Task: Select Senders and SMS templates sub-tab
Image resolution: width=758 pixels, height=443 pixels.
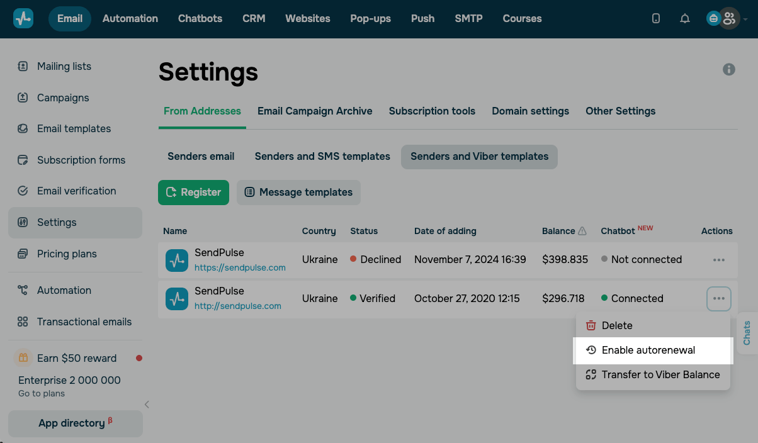Action: coord(322,157)
